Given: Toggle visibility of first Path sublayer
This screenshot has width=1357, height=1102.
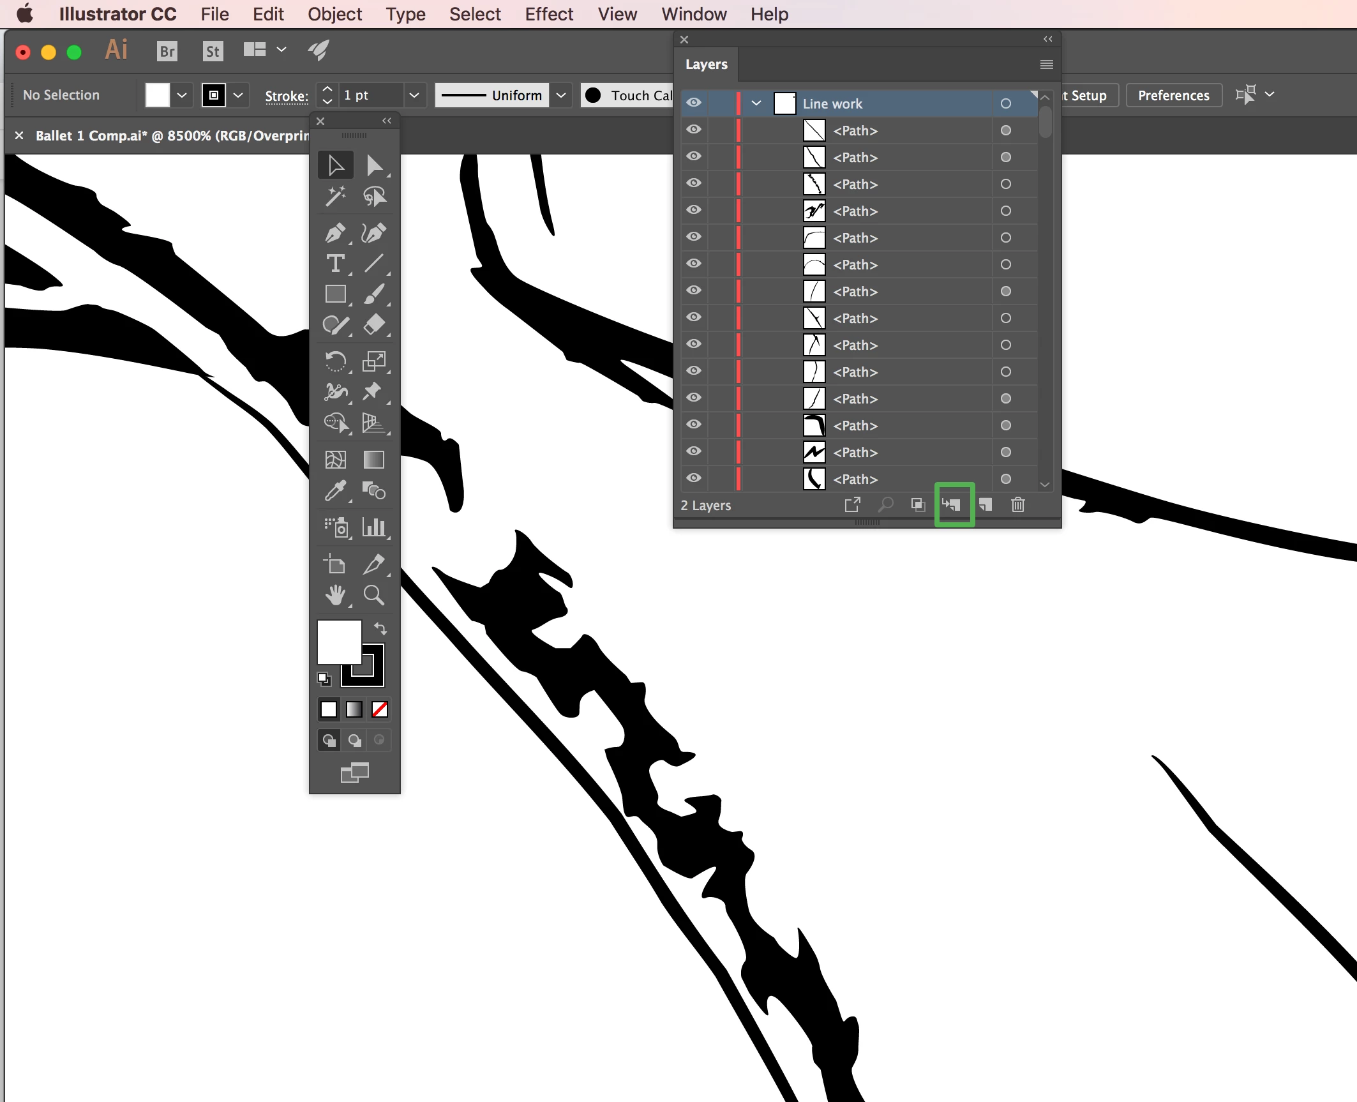Looking at the screenshot, I should click(x=694, y=130).
